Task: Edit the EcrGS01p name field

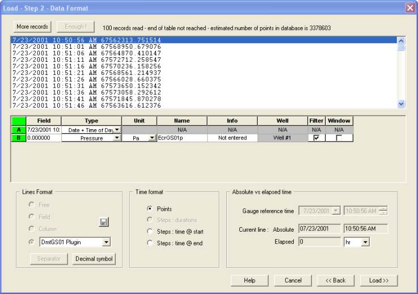Action: (181, 138)
